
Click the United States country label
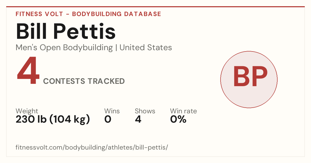click(146, 48)
